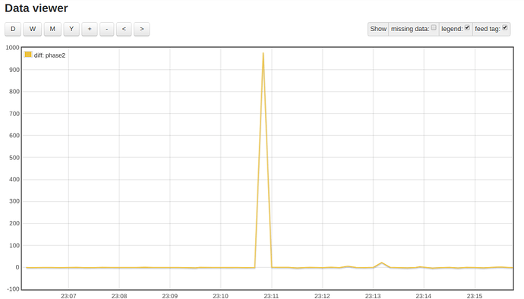Click the Show label in options bar
The width and height of the screenshot is (524, 299).
[x=378, y=29]
